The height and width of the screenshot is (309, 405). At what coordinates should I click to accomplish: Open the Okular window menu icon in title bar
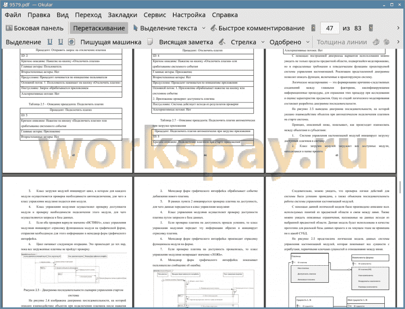click(x=4, y=4)
